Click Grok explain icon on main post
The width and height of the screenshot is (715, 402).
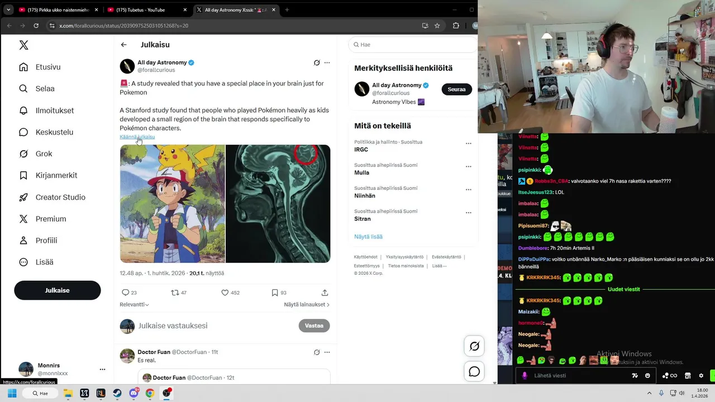pyautogui.click(x=317, y=63)
